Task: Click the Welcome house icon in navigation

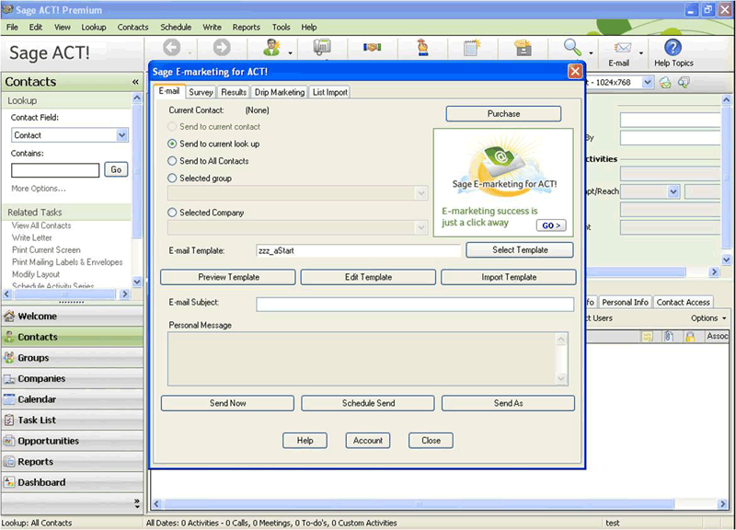Action: (9, 316)
